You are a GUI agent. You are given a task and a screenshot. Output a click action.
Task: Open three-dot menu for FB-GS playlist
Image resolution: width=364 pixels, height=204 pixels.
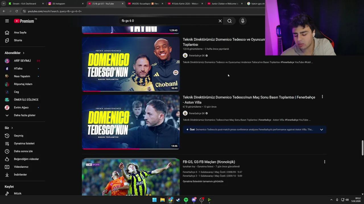click(324, 162)
